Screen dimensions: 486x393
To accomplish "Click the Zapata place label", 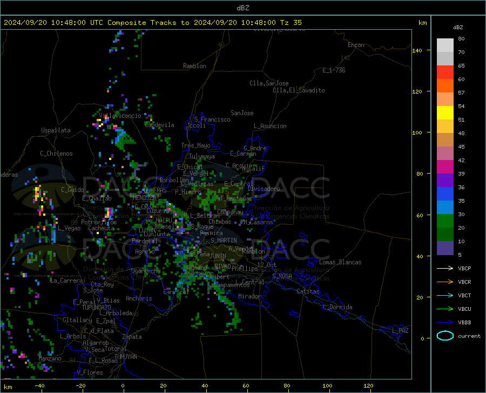I will pos(132,337).
